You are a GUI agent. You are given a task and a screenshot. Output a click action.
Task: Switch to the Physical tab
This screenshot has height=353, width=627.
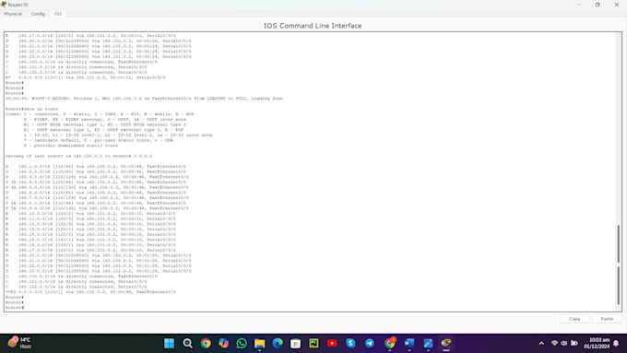coord(13,14)
